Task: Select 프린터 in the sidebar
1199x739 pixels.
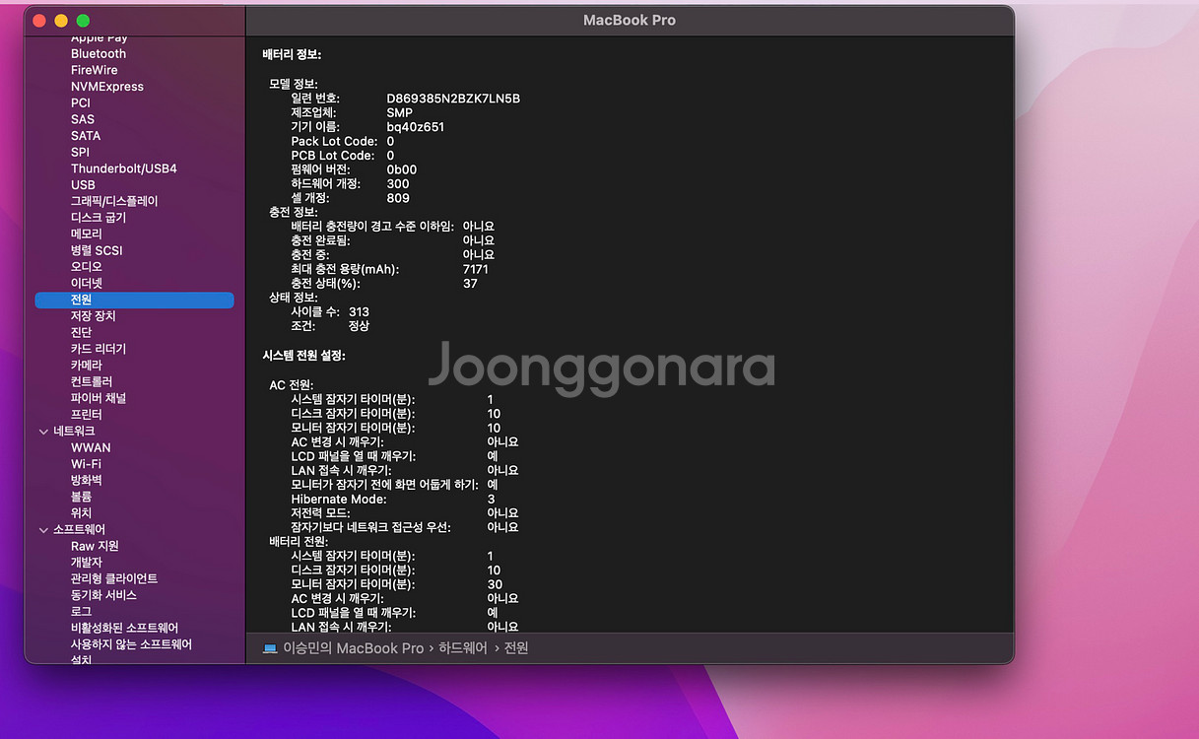Action: (87, 415)
